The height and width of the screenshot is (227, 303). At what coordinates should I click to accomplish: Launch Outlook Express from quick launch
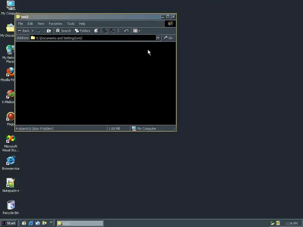[x=38, y=223]
